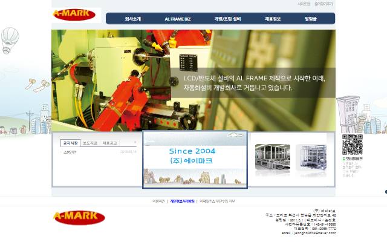Open the 개인정보처리방침 footer link
This screenshot has width=387, height=242.
coord(182,201)
